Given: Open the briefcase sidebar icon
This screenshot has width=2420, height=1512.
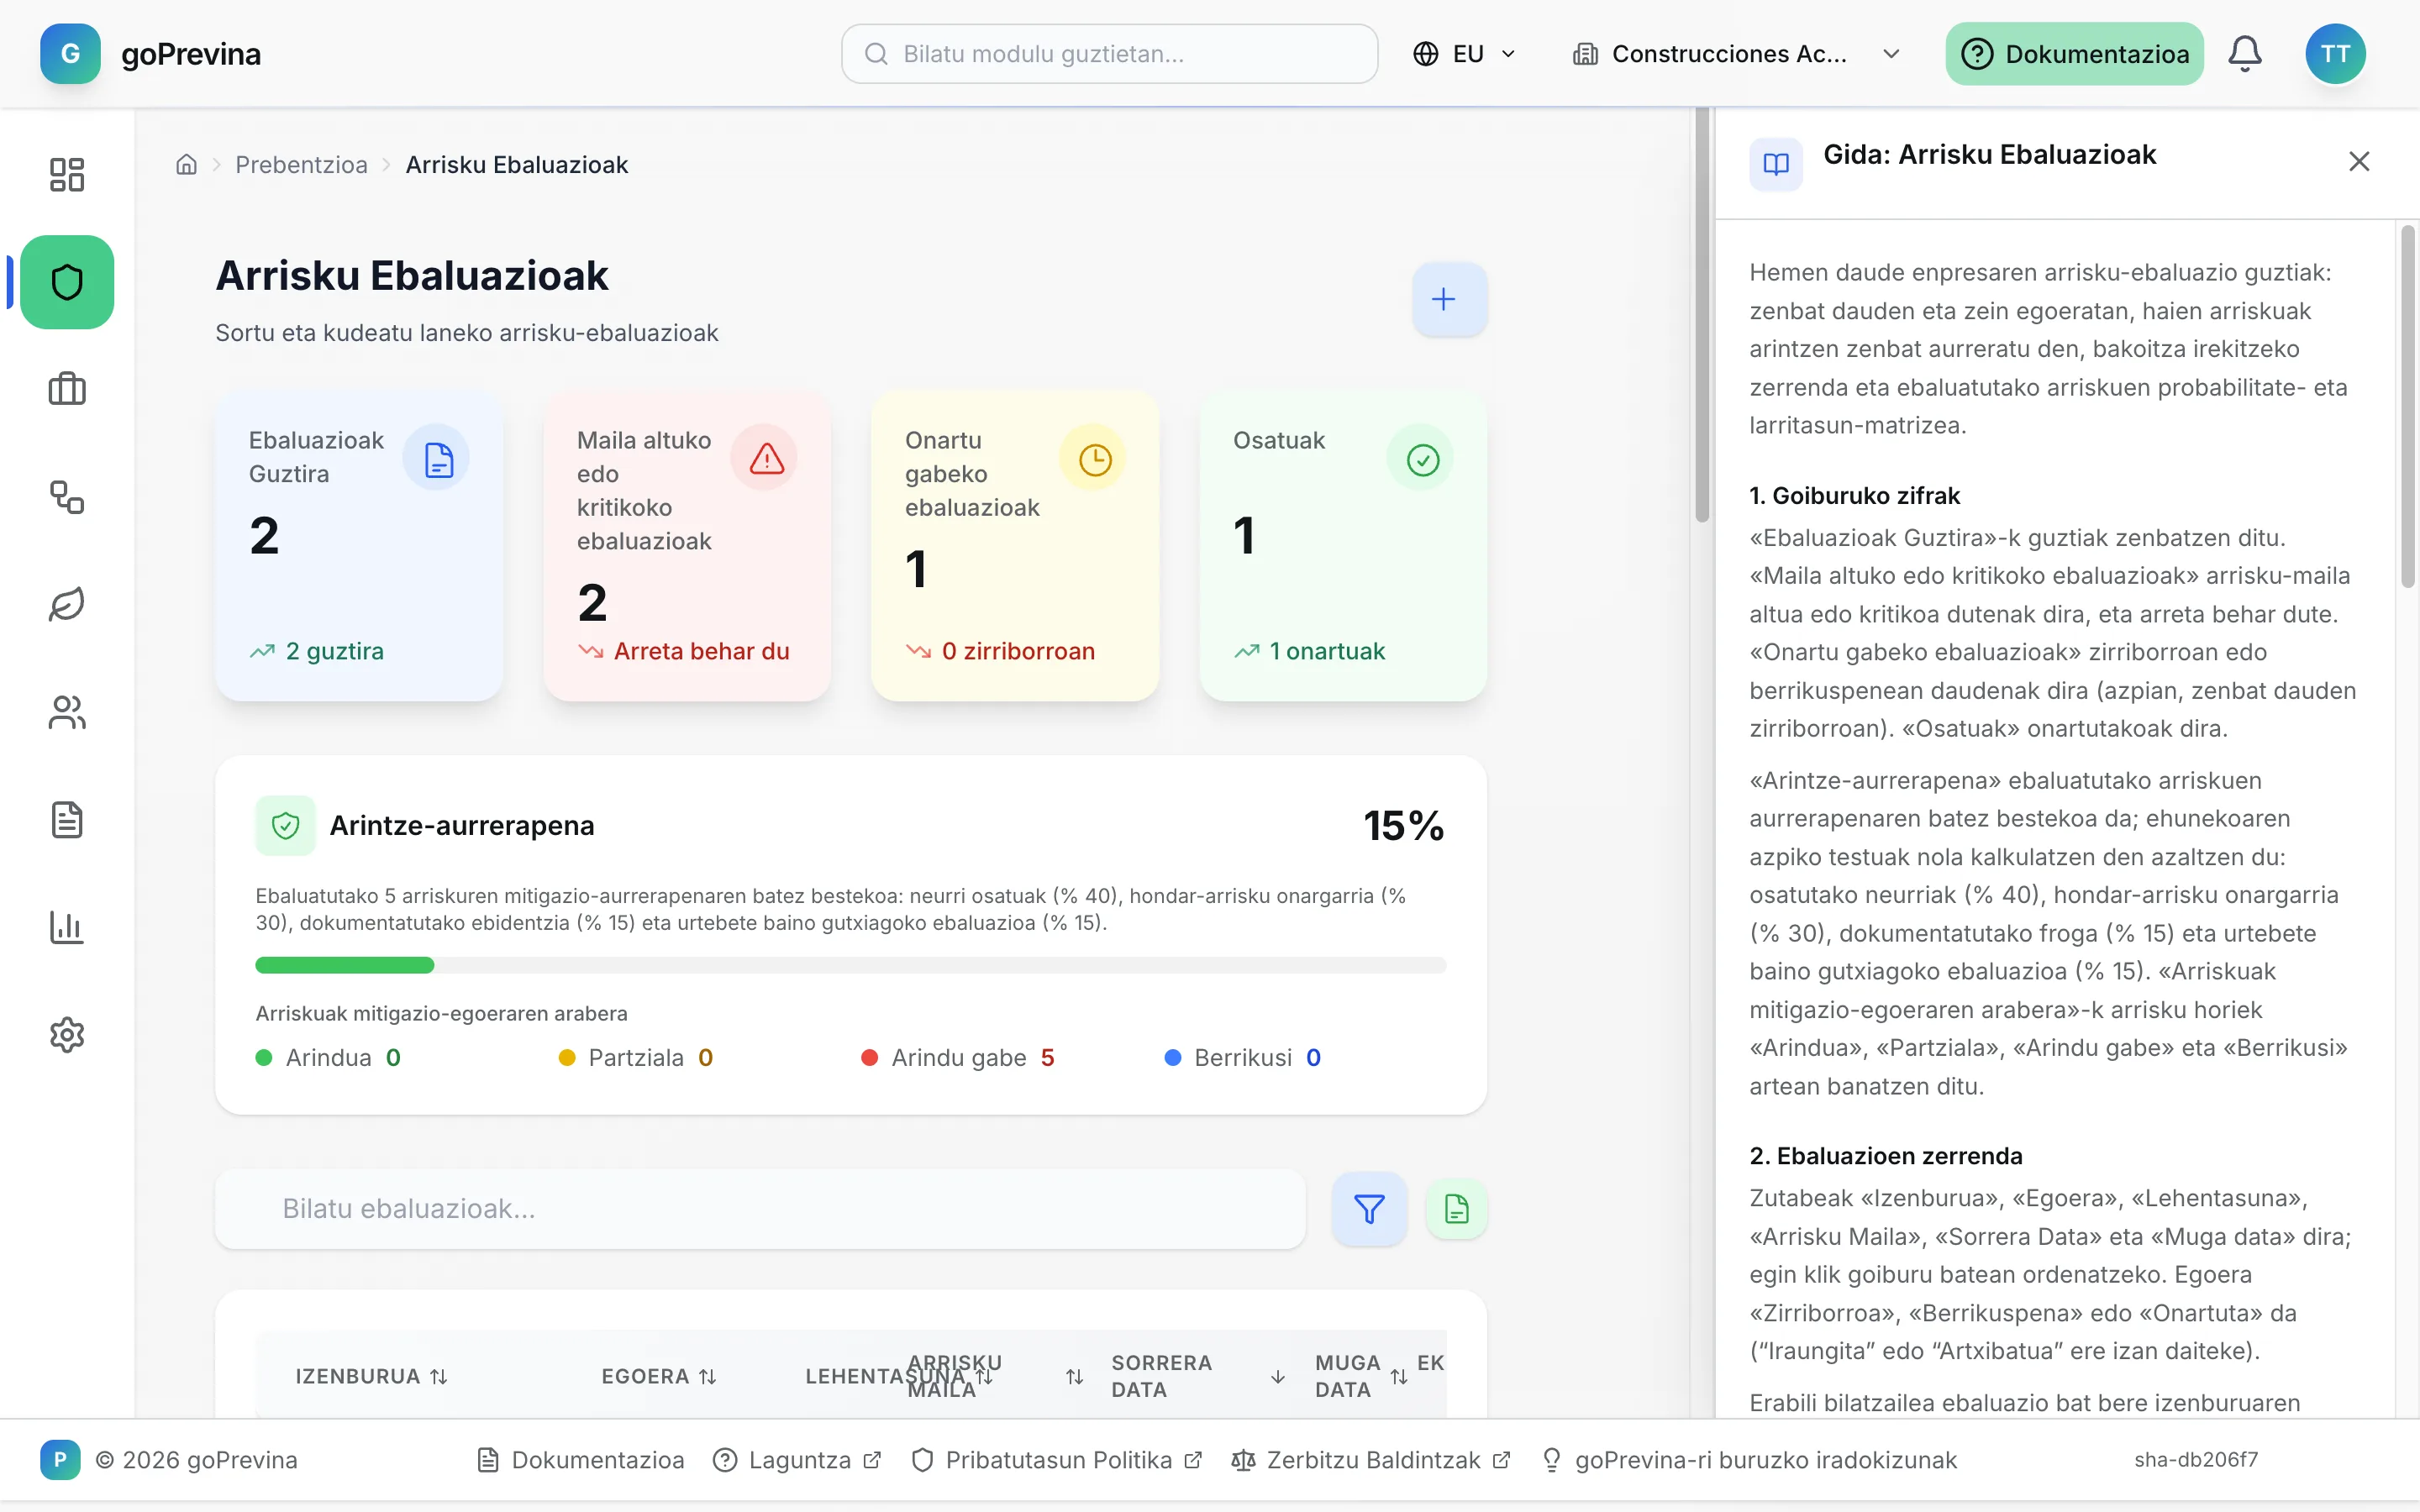Looking at the screenshot, I should pyautogui.click(x=67, y=389).
